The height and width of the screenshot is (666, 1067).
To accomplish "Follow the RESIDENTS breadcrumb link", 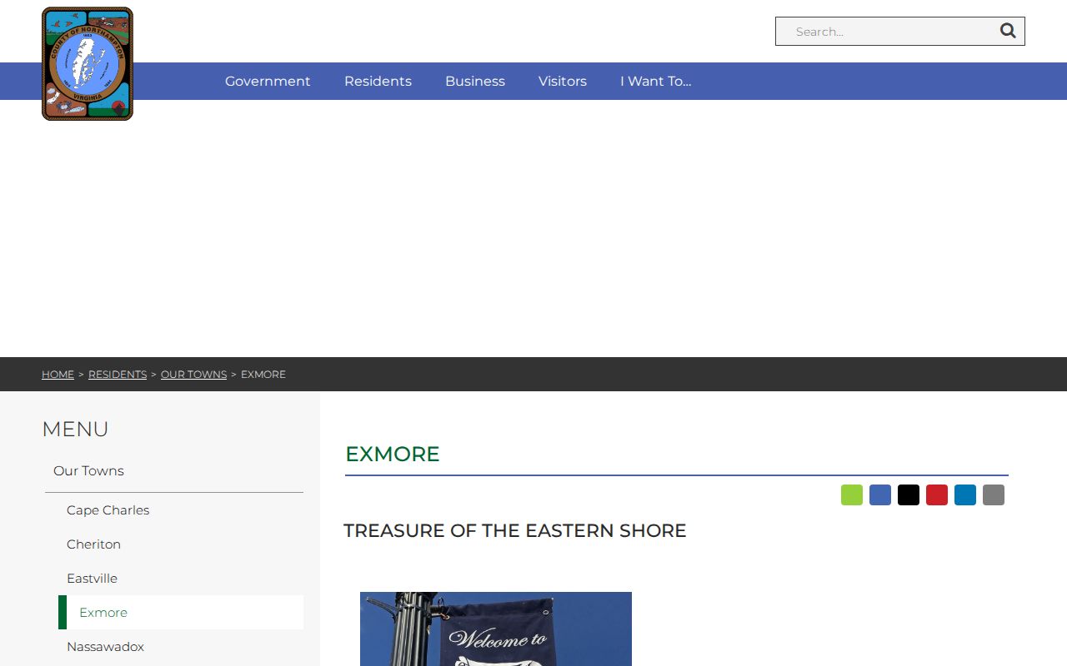I will click(x=118, y=375).
